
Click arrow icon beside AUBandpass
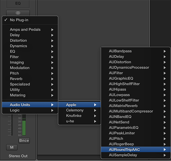(x=164, y=51)
